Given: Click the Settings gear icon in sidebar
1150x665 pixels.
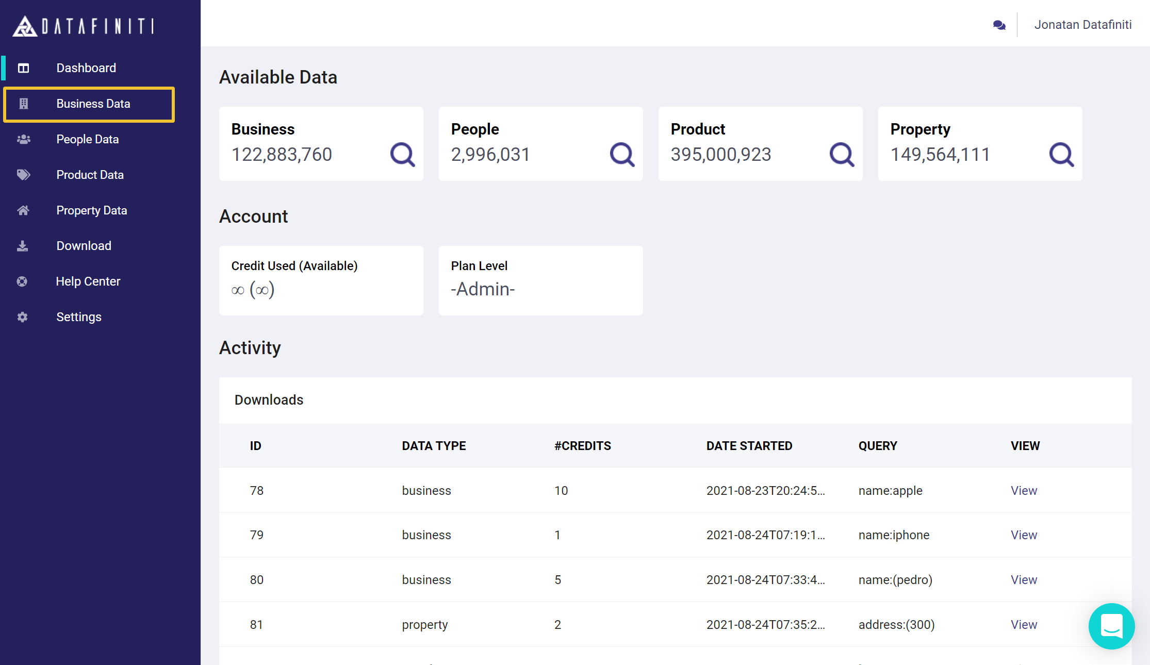Looking at the screenshot, I should click(x=22, y=317).
